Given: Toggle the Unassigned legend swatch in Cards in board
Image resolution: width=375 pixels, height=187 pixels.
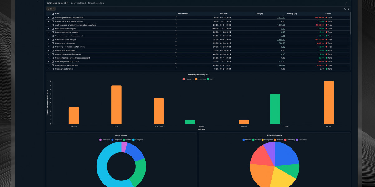Looking at the screenshot, I should [x=101, y=140].
